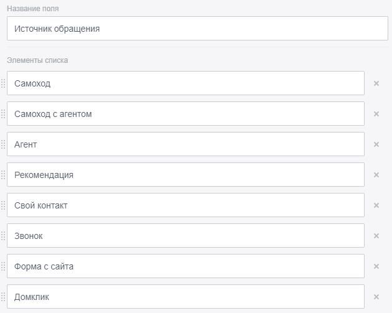Delete the Домклик list entry

coord(376,297)
